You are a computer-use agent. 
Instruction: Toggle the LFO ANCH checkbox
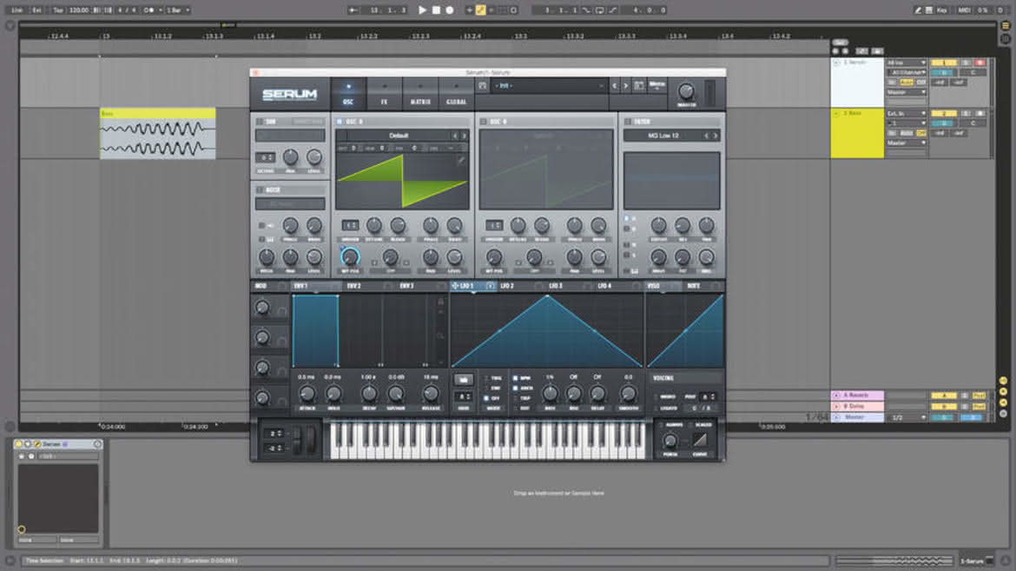[516, 388]
